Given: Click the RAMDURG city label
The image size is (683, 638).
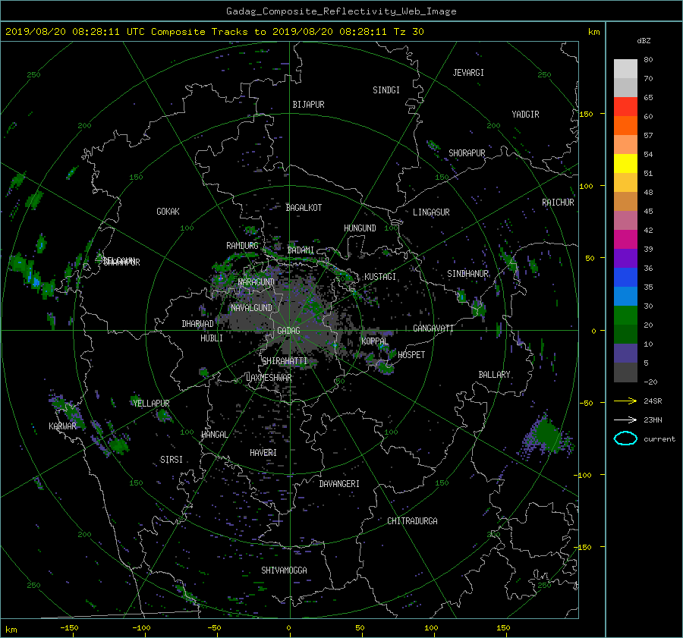Looking at the screenshot, I should (242, 246).
